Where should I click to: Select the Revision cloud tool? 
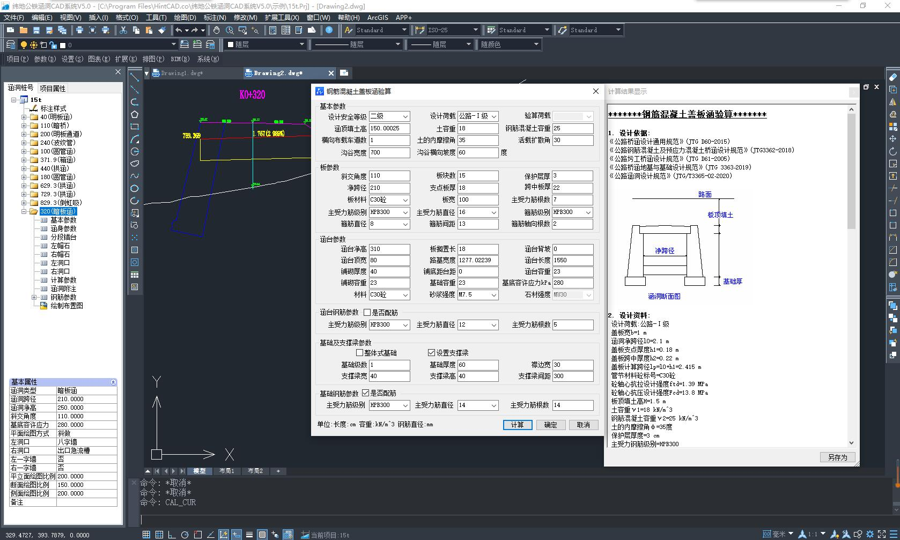(x=135, y=164)
